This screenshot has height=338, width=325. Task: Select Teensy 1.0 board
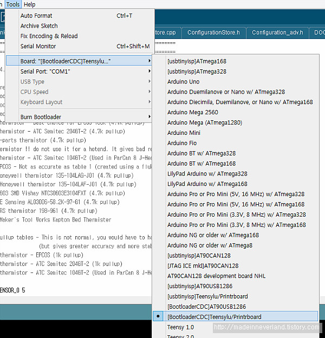click(235, 327)
